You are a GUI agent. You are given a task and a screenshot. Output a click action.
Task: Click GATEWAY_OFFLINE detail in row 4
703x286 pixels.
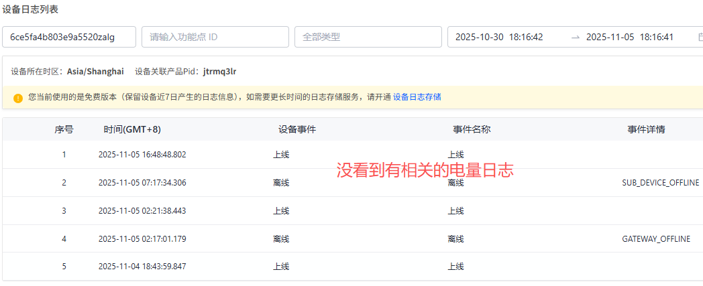click(x=660, y=238)
